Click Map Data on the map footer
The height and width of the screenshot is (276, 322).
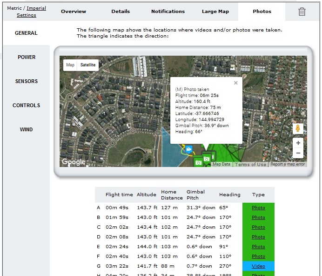point(221,164)
